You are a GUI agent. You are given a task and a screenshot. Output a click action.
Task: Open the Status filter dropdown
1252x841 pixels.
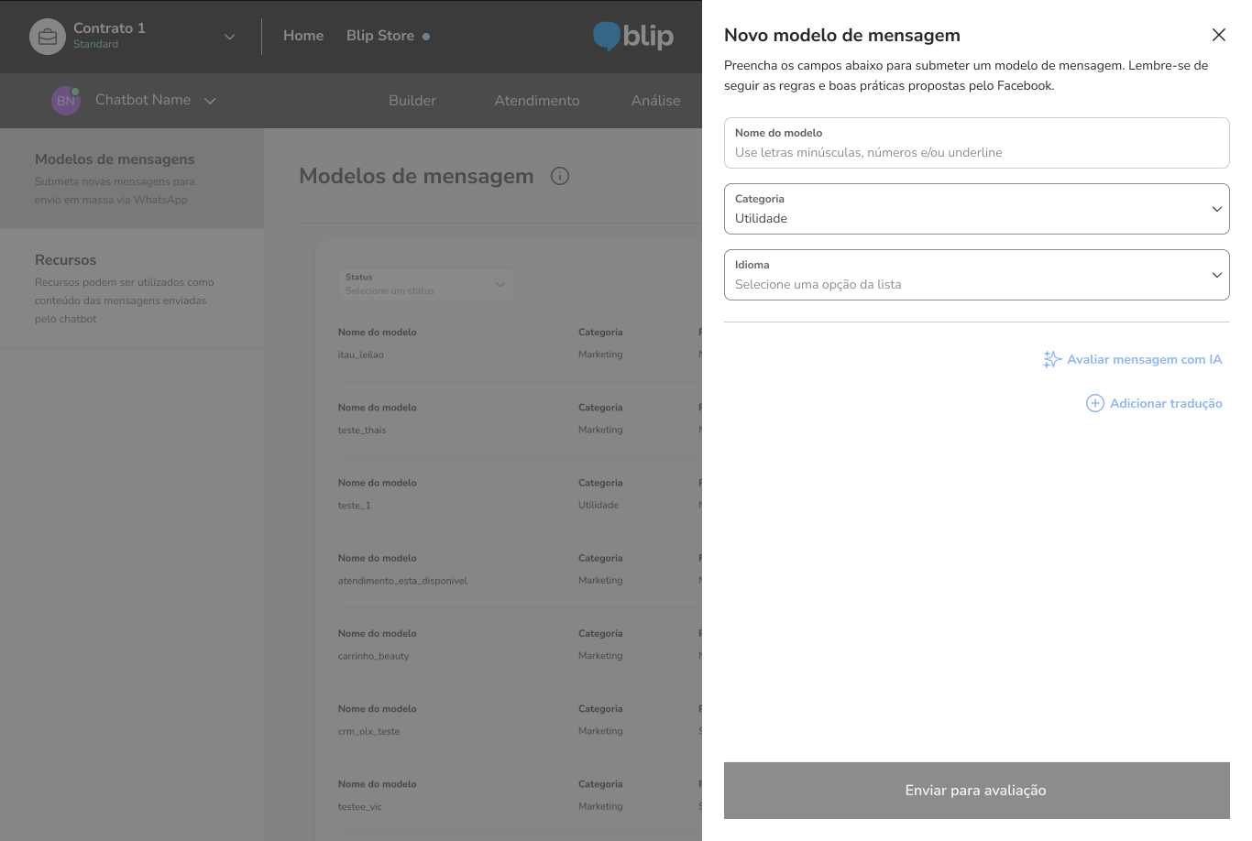tap(426, 284)
